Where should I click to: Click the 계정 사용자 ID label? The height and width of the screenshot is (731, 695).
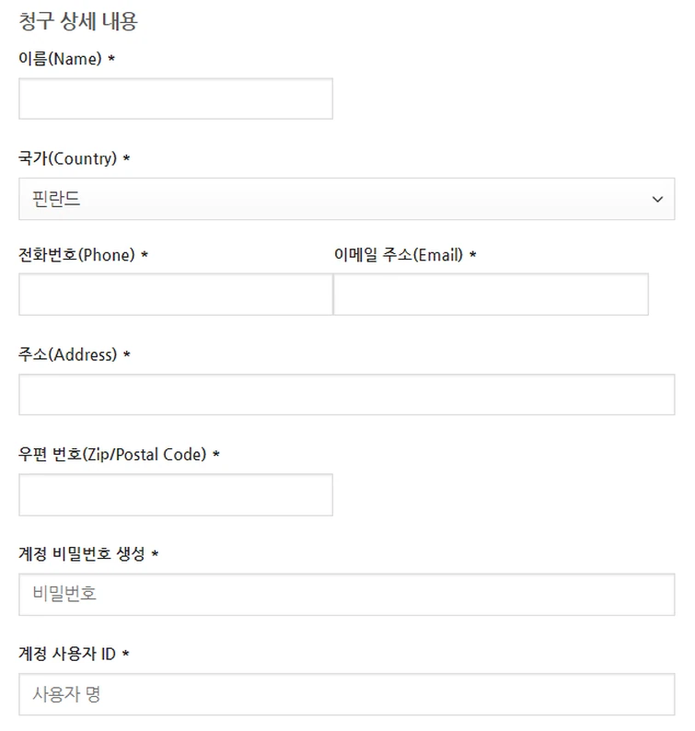[x=67, y=654]
